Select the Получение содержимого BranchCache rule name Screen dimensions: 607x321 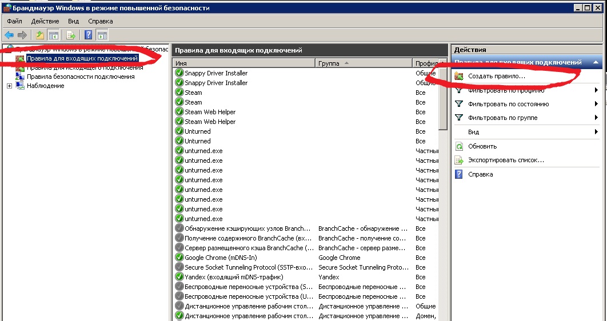[247, 238]
